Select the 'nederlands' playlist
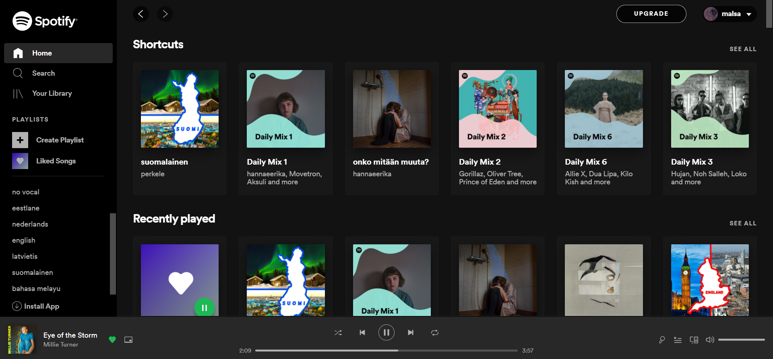 (x=30, y=224)
